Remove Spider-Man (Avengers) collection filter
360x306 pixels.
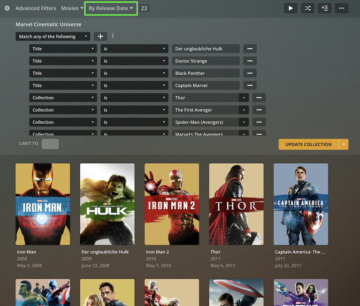[x=259, y=122]
